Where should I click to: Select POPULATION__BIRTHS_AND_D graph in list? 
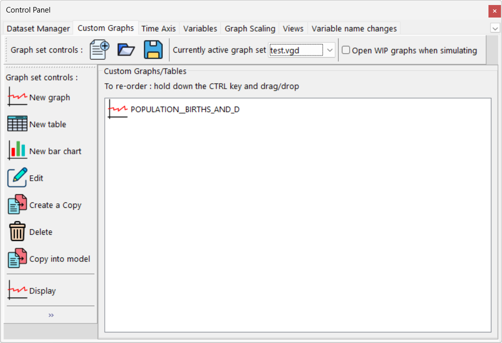coord(184,109)
